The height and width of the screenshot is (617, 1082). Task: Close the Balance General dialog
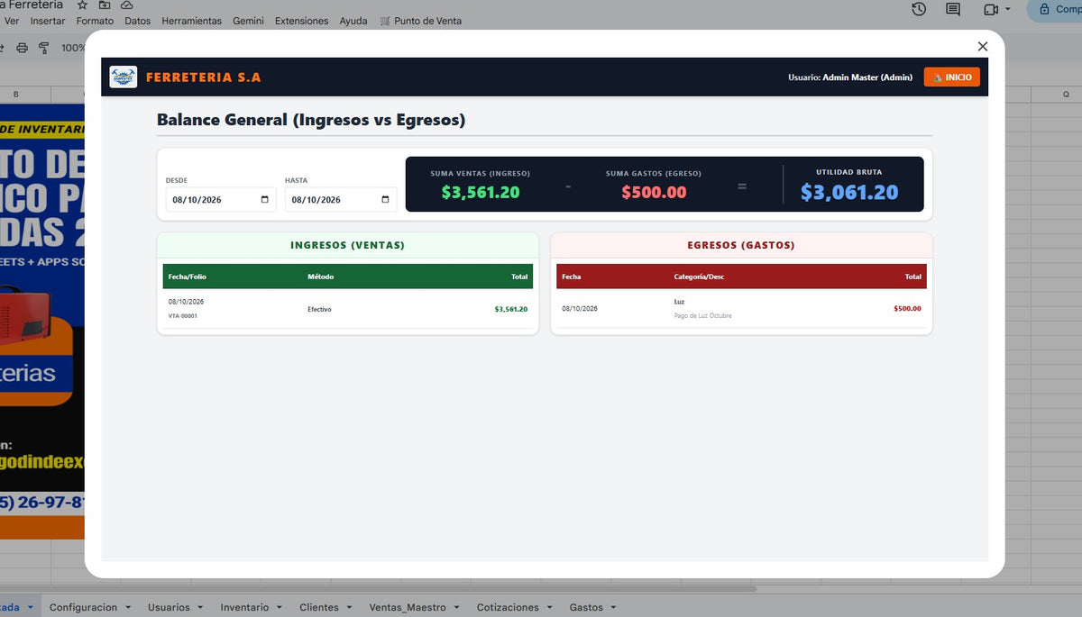click(x=982, y=46)
